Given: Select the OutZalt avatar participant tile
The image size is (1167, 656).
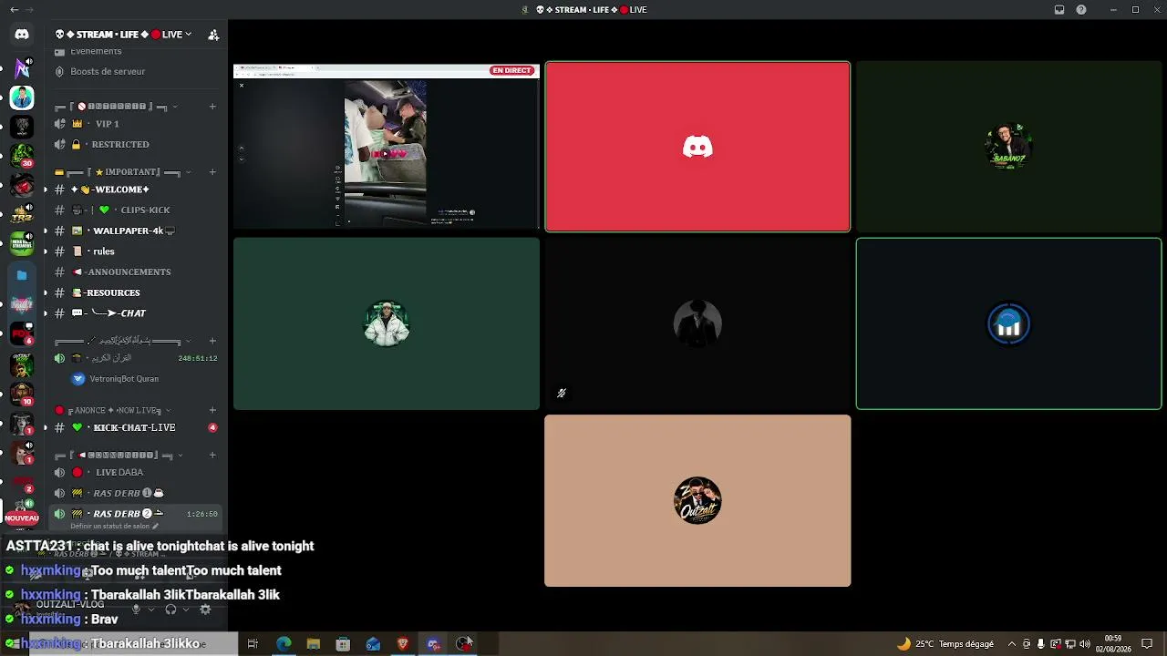Looking at the screenshot, I should (x=697, y=500).
